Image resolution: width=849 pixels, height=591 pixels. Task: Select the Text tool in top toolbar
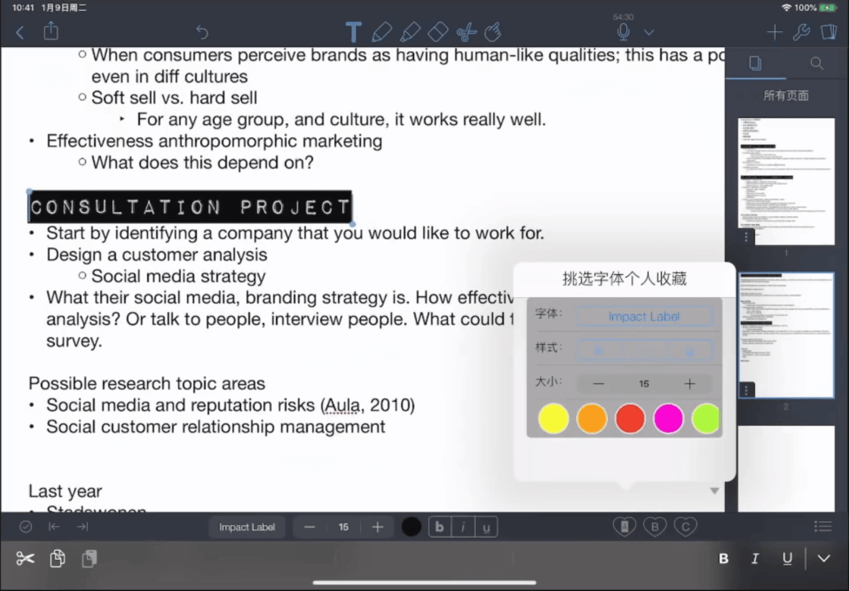[x=353, y=32]
